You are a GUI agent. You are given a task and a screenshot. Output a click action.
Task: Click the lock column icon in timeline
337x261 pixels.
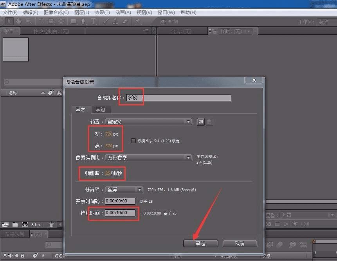coord(23,256)
